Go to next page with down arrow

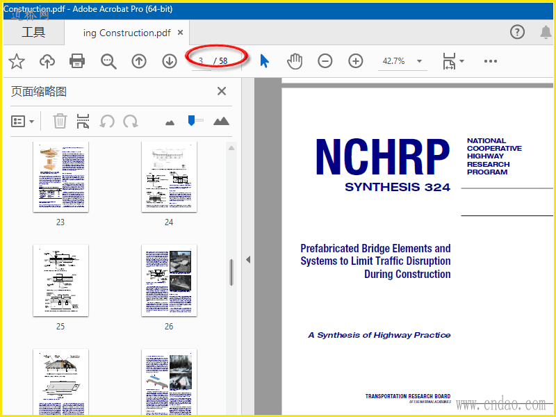coord(170,61)
